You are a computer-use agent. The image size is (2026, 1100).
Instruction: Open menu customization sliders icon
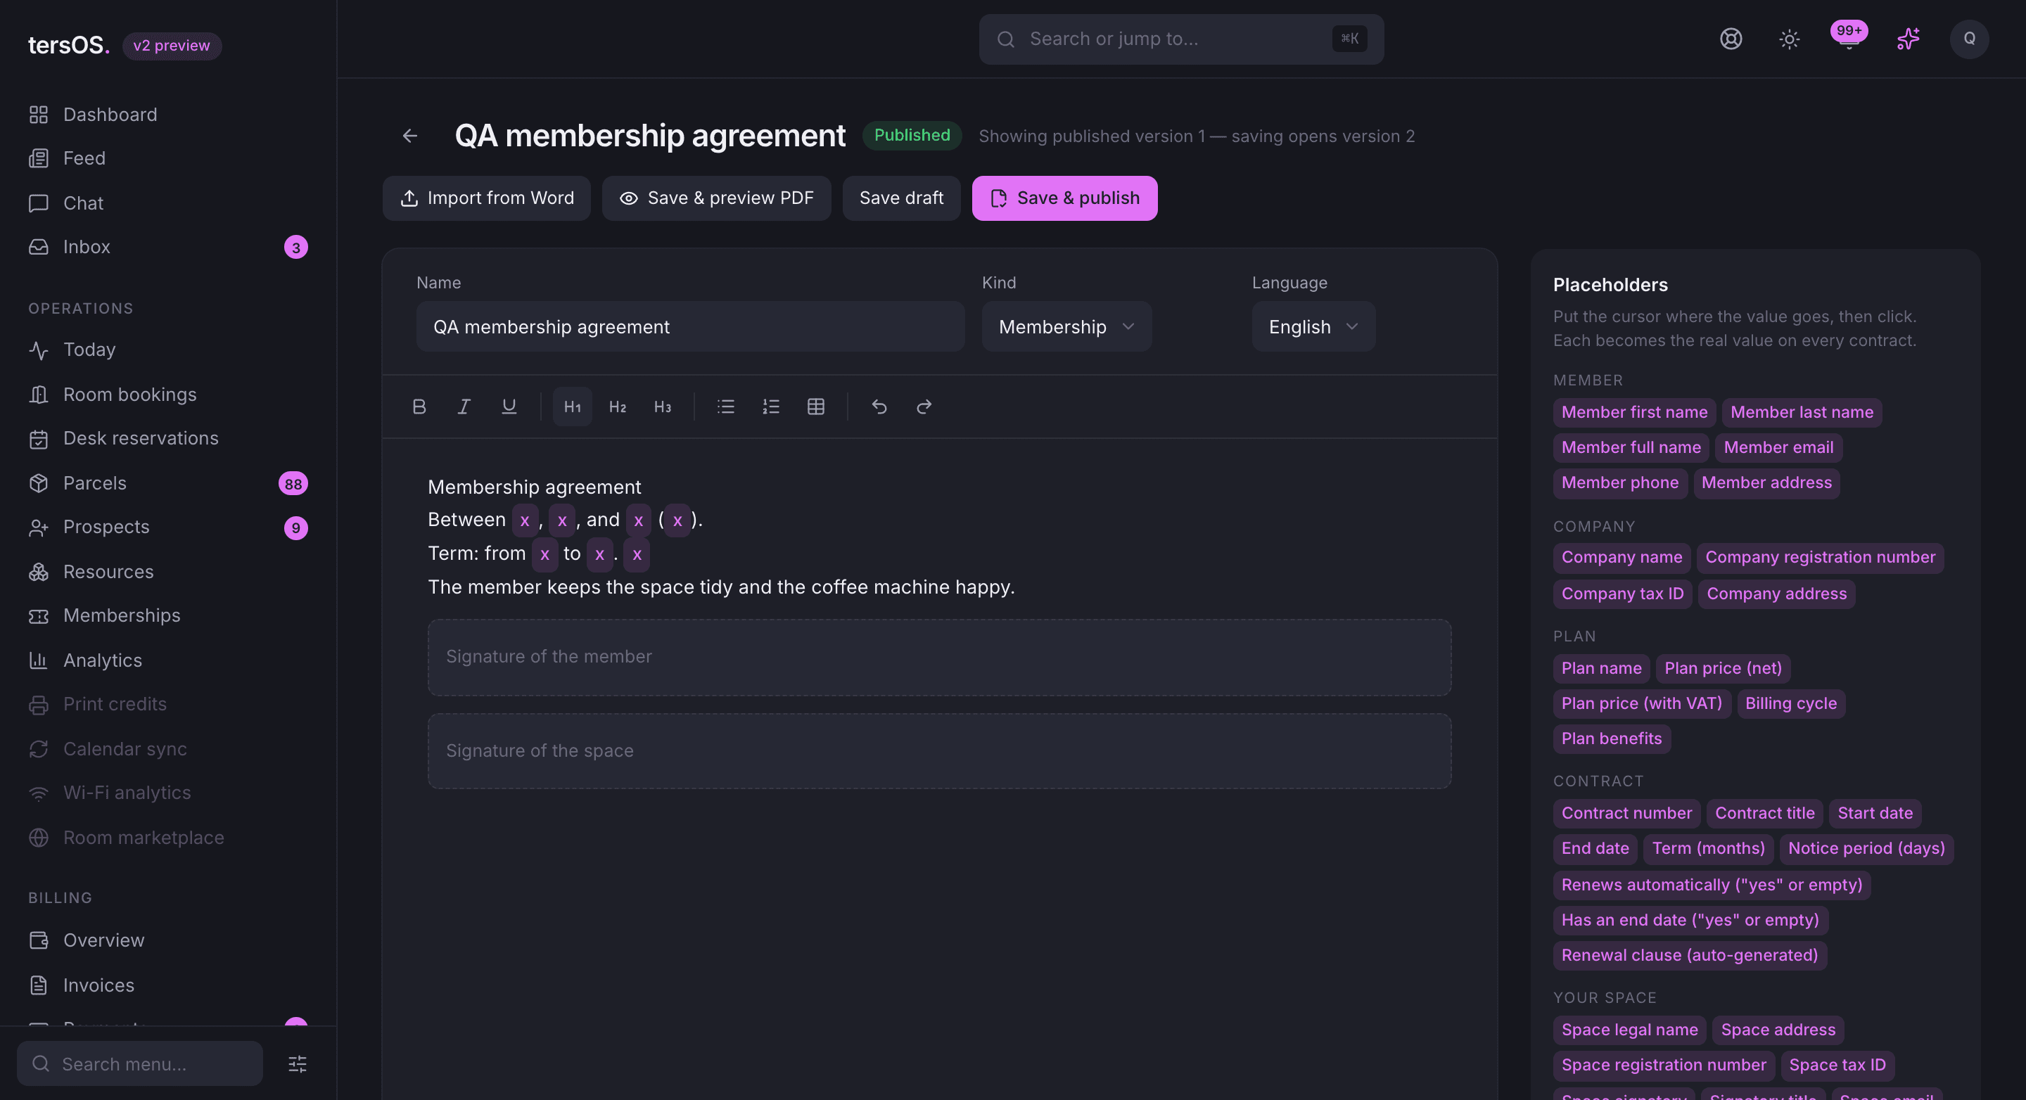(x=298, y=1064)
